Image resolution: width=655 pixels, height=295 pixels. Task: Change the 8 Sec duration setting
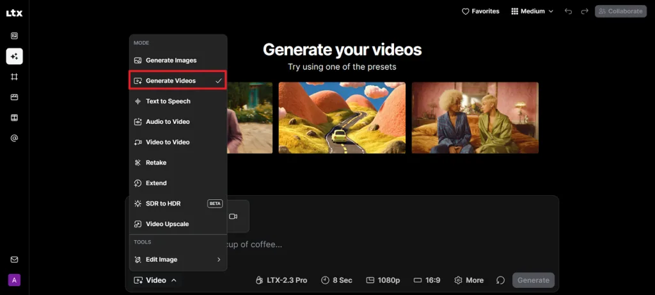(336, 280)
